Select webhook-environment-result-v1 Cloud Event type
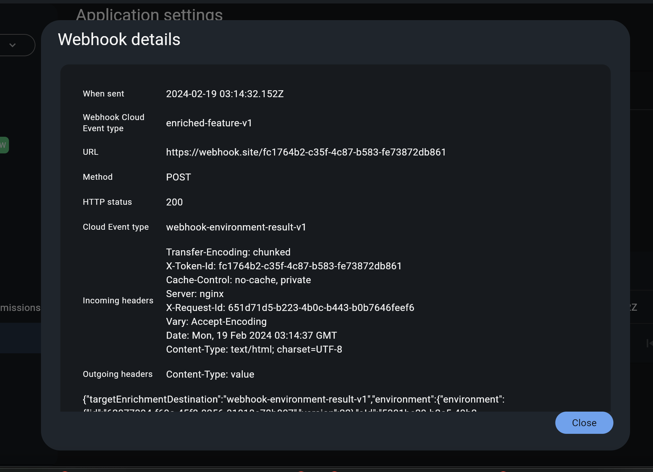653x472 pixels. point(236,227)
